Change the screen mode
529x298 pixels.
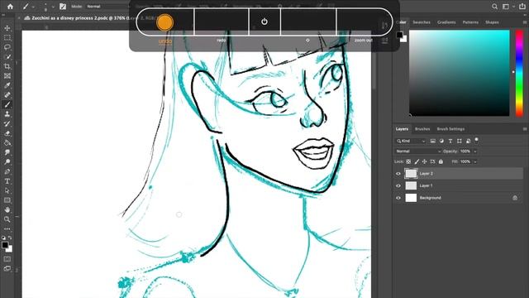[7, 269]
